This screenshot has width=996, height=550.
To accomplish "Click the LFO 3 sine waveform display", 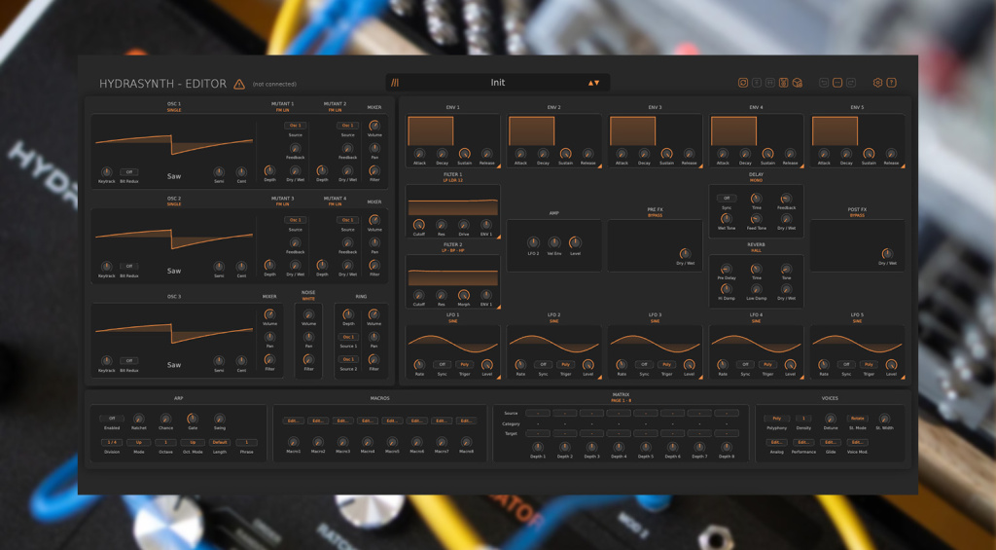I will 655,344.
